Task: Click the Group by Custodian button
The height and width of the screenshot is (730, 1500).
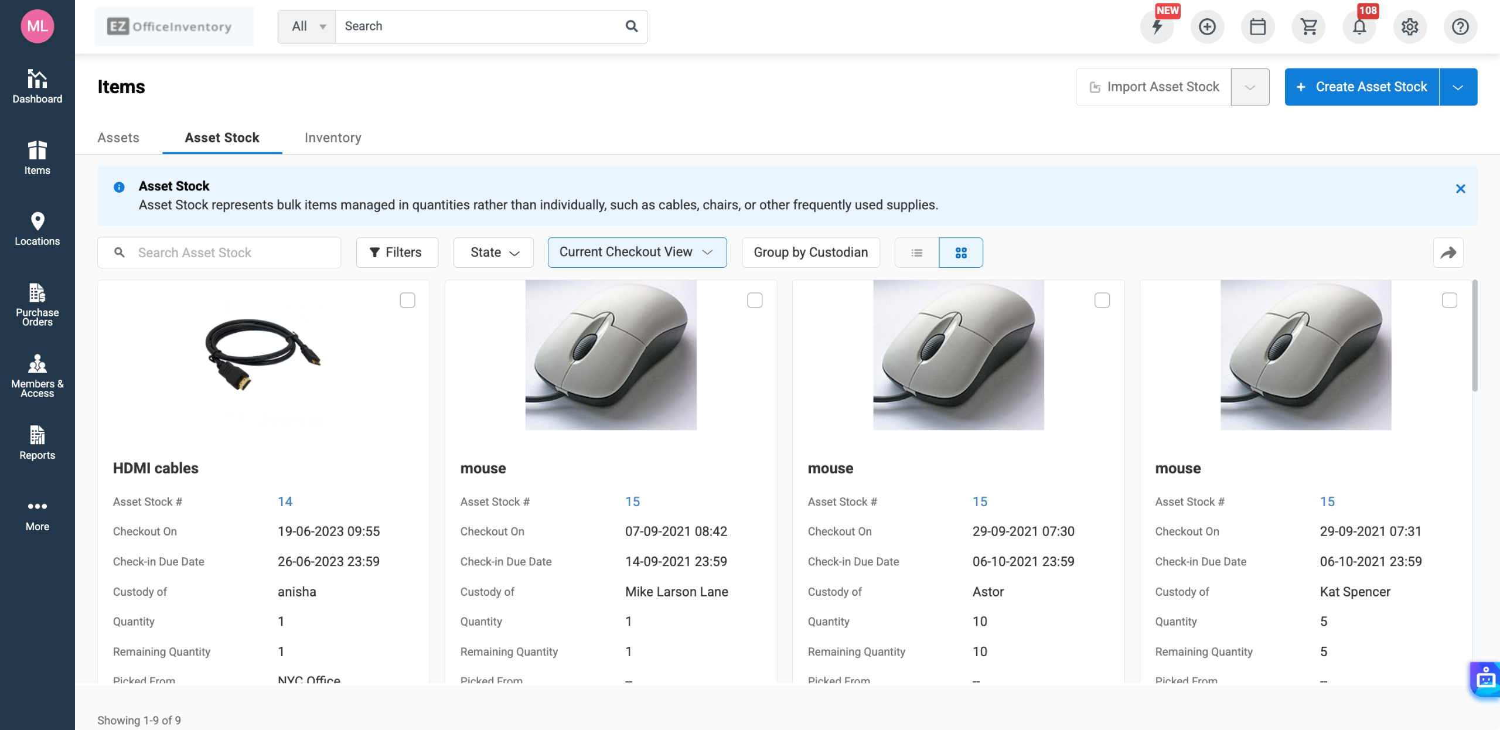Action: coord(810,253)
